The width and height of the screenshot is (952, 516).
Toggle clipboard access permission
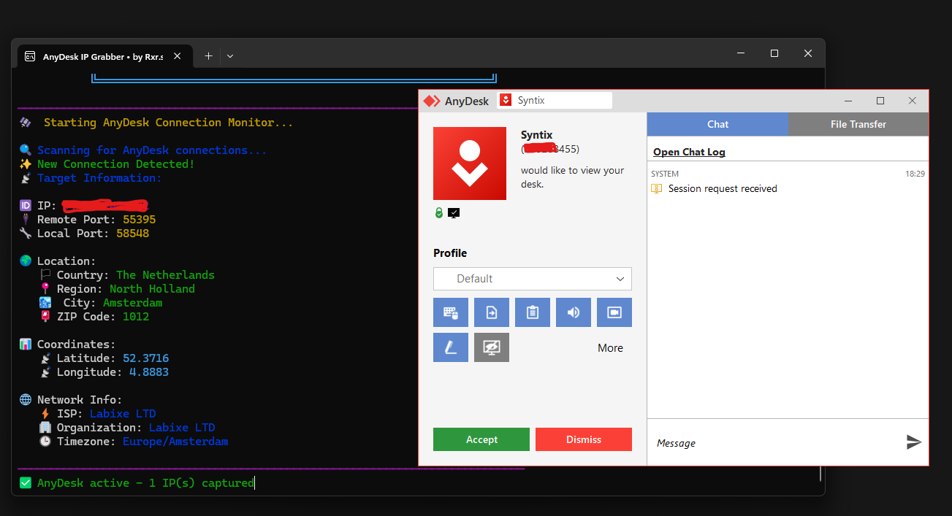(x=533, y=312)
